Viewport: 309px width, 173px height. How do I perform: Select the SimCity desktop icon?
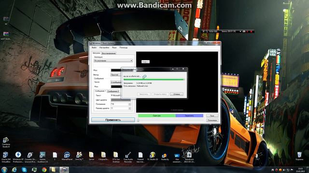[x=79, y=156]
